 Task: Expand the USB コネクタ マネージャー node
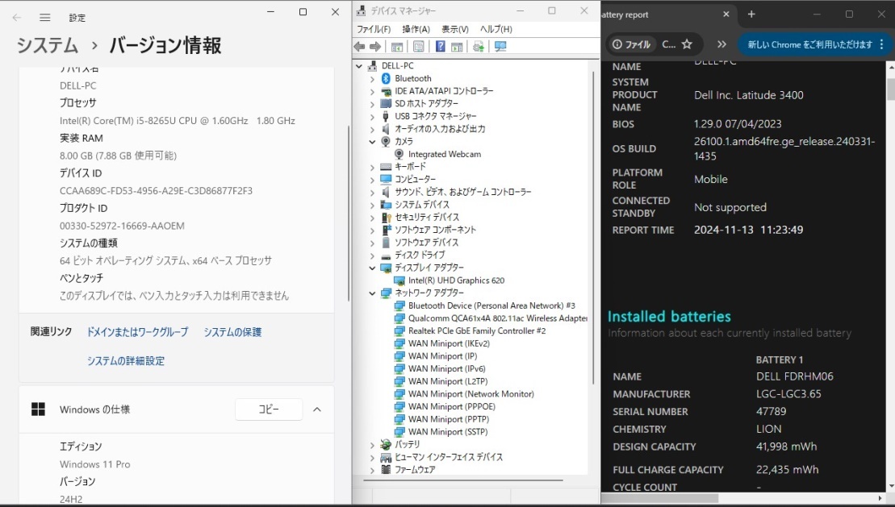pos(372,116)
